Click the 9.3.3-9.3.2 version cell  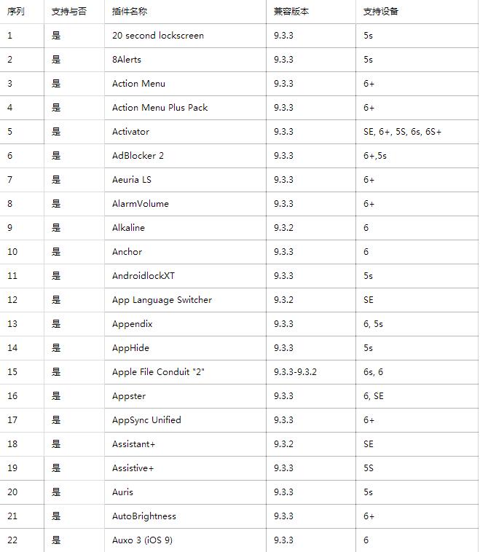pos(295,372)
